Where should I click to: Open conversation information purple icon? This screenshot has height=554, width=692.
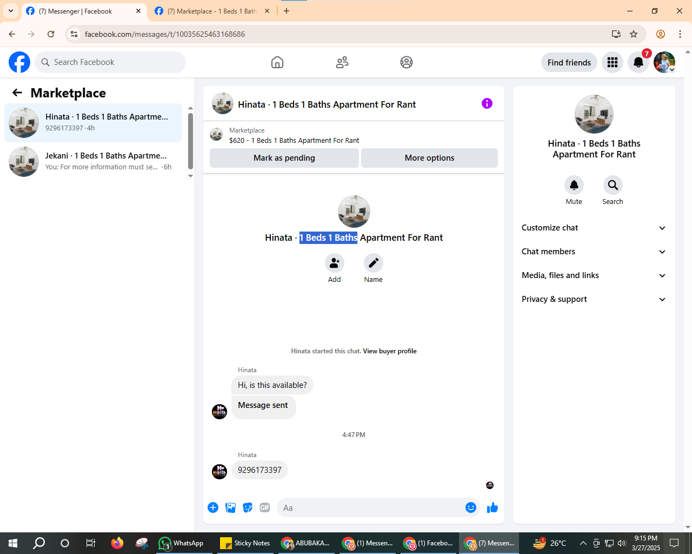(487, 103)
